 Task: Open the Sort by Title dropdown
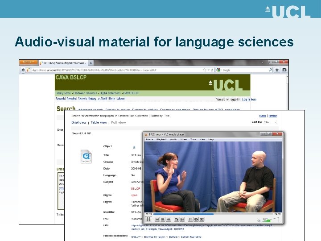[x=270, y=122]
